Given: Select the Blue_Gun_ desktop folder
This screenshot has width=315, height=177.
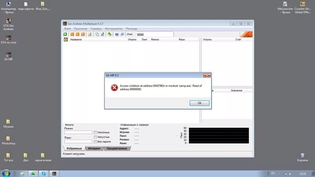Looking at the screenshot, I should pyautogui.click(x=43, y=6).
